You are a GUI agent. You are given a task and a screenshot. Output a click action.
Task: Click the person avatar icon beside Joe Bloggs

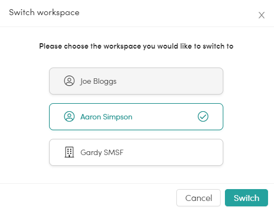point(69,80)
